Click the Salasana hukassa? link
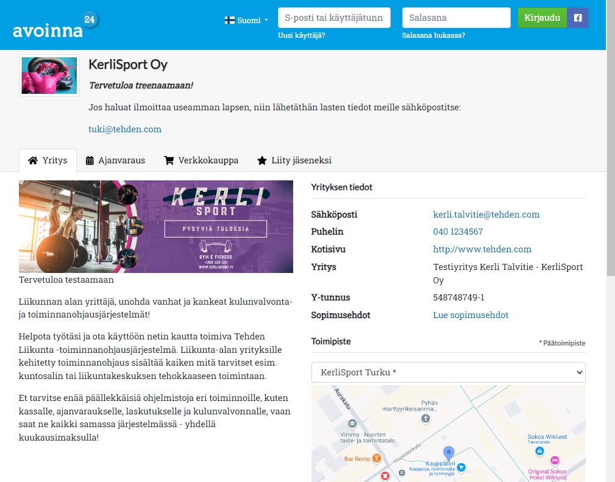Viewport: 615px width, 482px height. click(433, 35)
